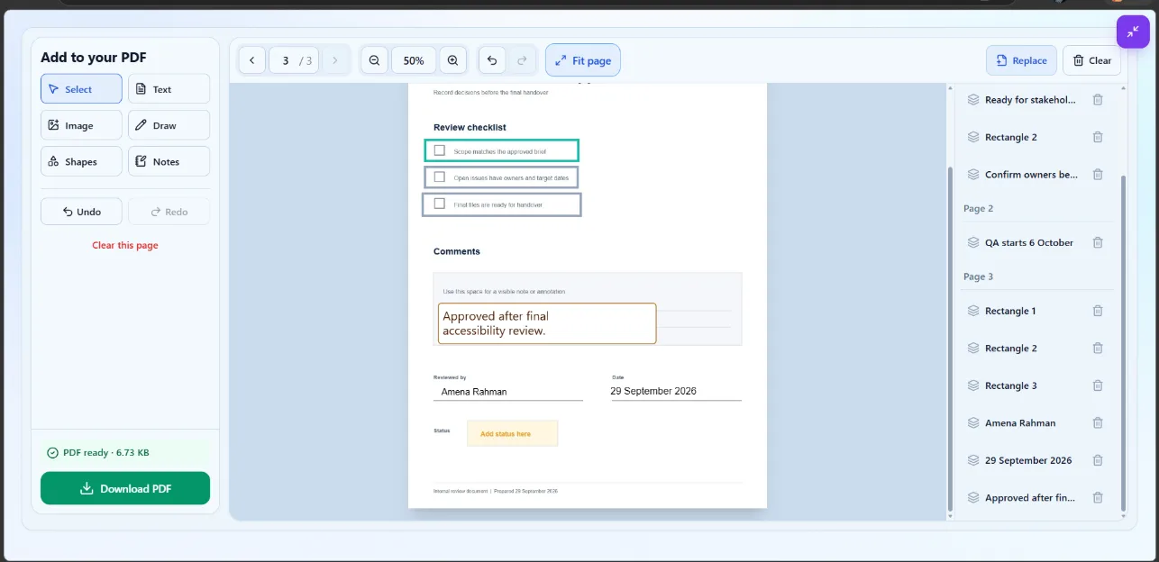Click the Page 2 section heading
1159x562 pixels.
pyautogui.click(x=978, y=208)
